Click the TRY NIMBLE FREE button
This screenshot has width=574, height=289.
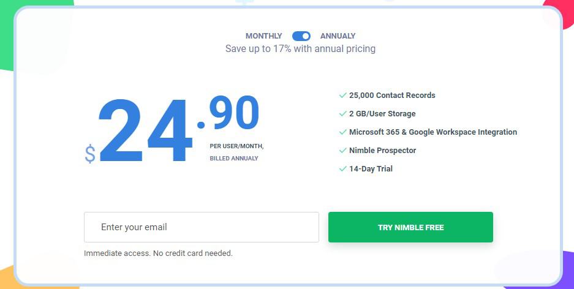[410, 227]
